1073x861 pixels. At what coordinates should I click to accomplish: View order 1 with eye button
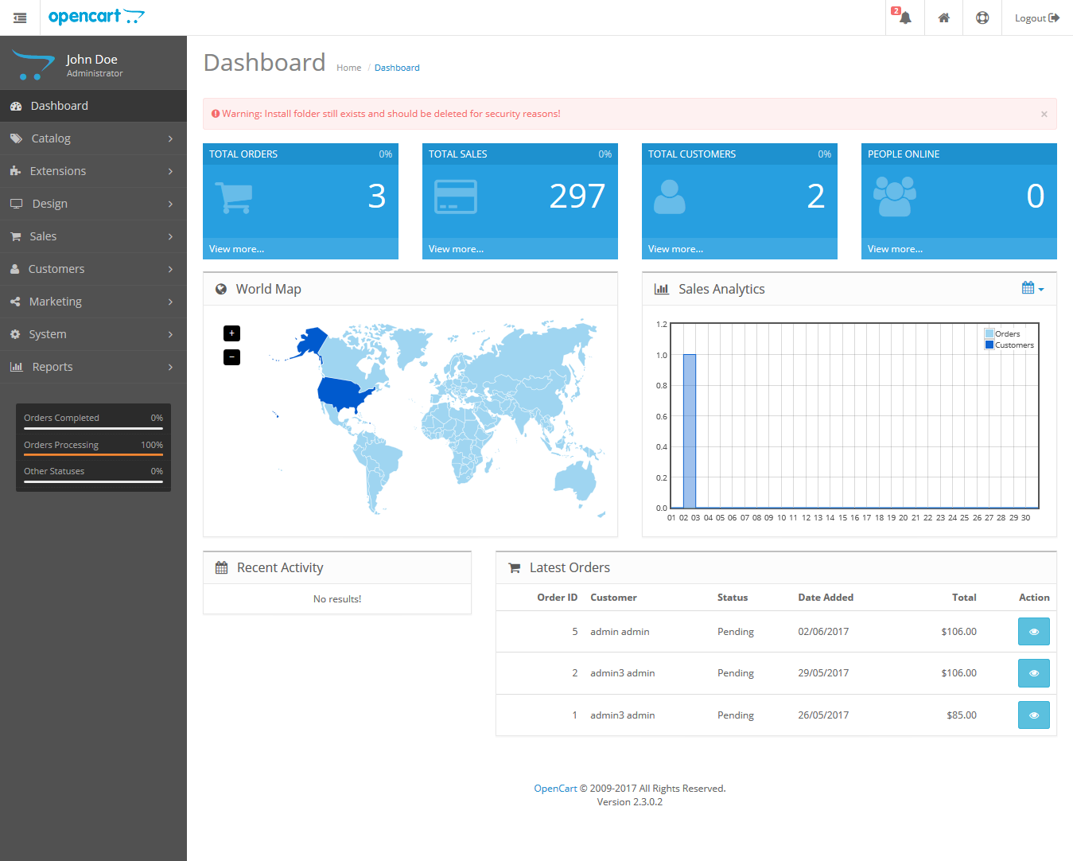(x=1033, y=715)
